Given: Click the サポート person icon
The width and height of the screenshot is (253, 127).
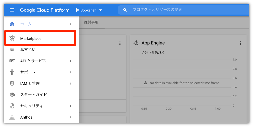Looking at the screenshot, I should tap(12, 72).
